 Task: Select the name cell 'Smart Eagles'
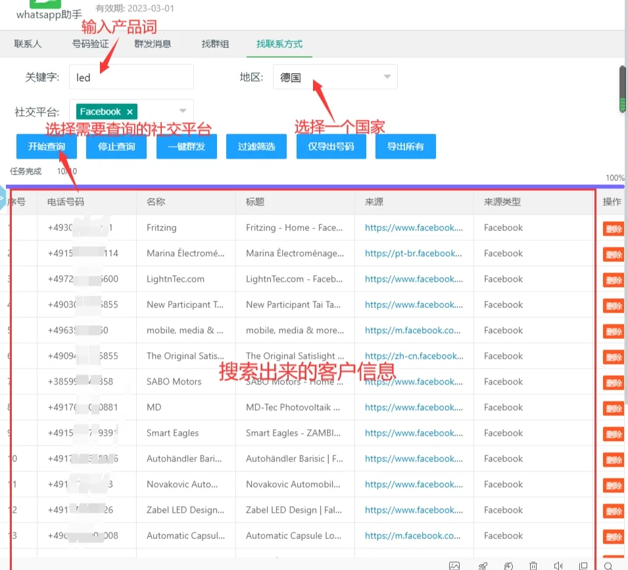pos(173,433)
